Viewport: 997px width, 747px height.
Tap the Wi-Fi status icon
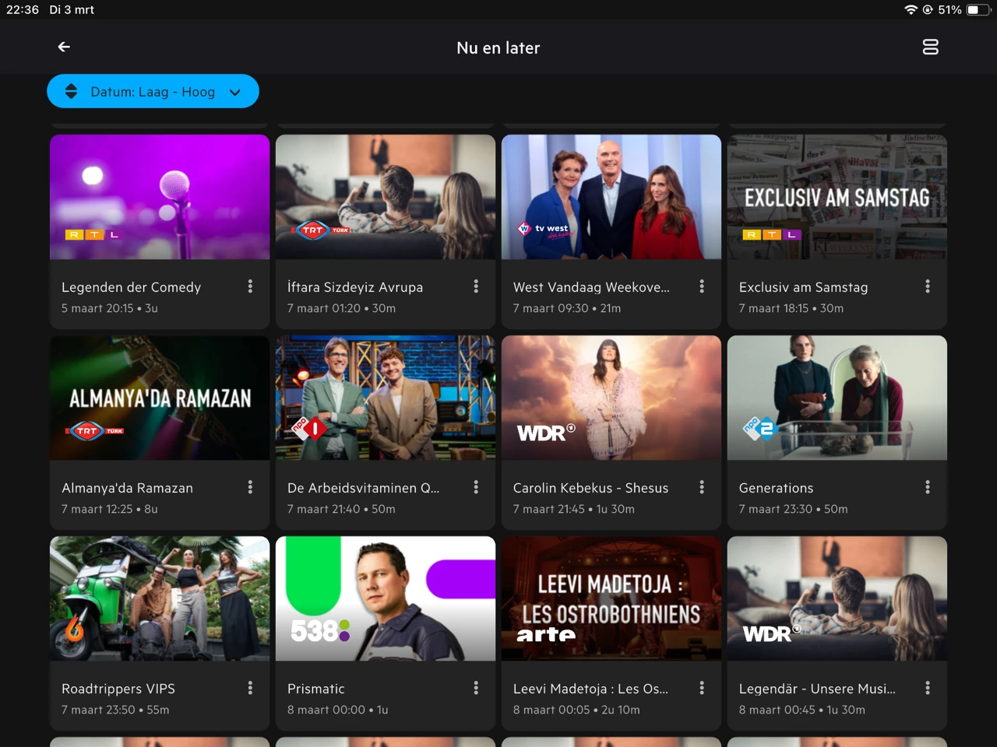911,10
